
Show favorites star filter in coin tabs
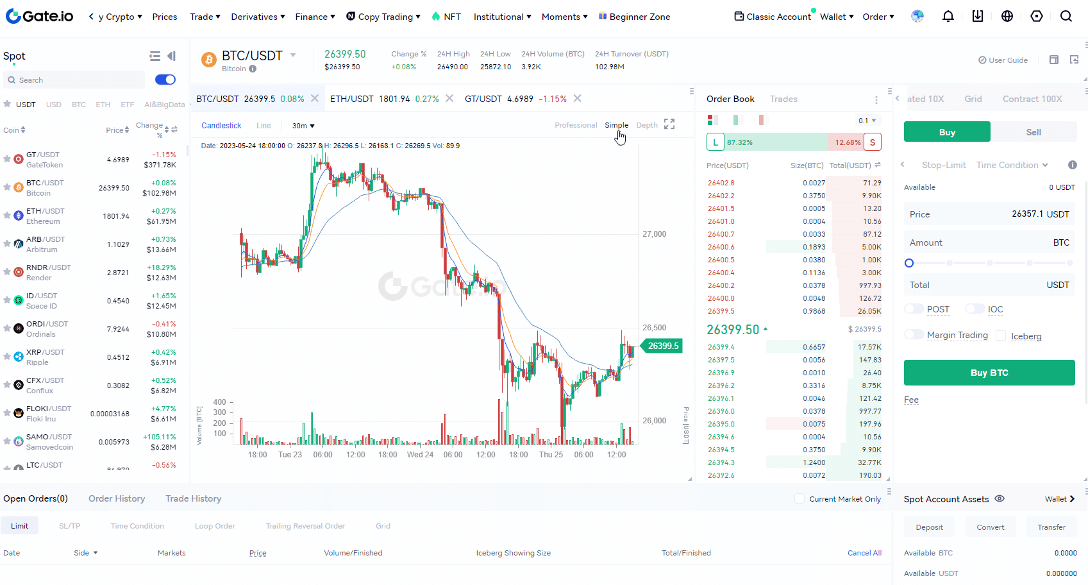(x=7, y=104)
